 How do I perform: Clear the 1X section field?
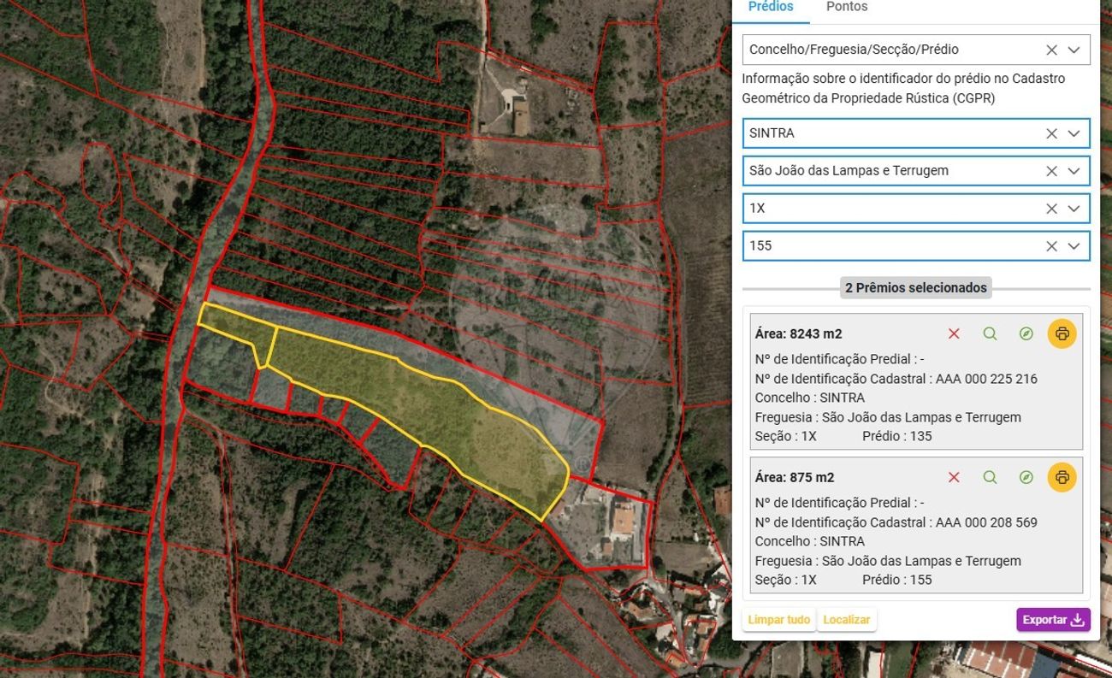1051,209
